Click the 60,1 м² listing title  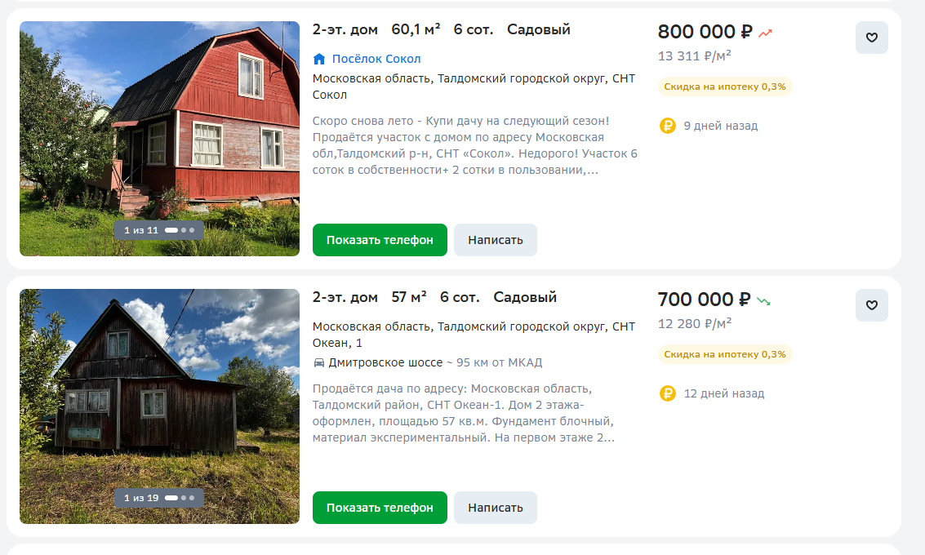tap(441, 30)
